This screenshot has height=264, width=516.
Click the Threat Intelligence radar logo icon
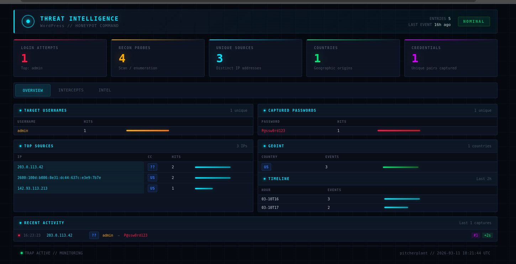click(28, 21)
